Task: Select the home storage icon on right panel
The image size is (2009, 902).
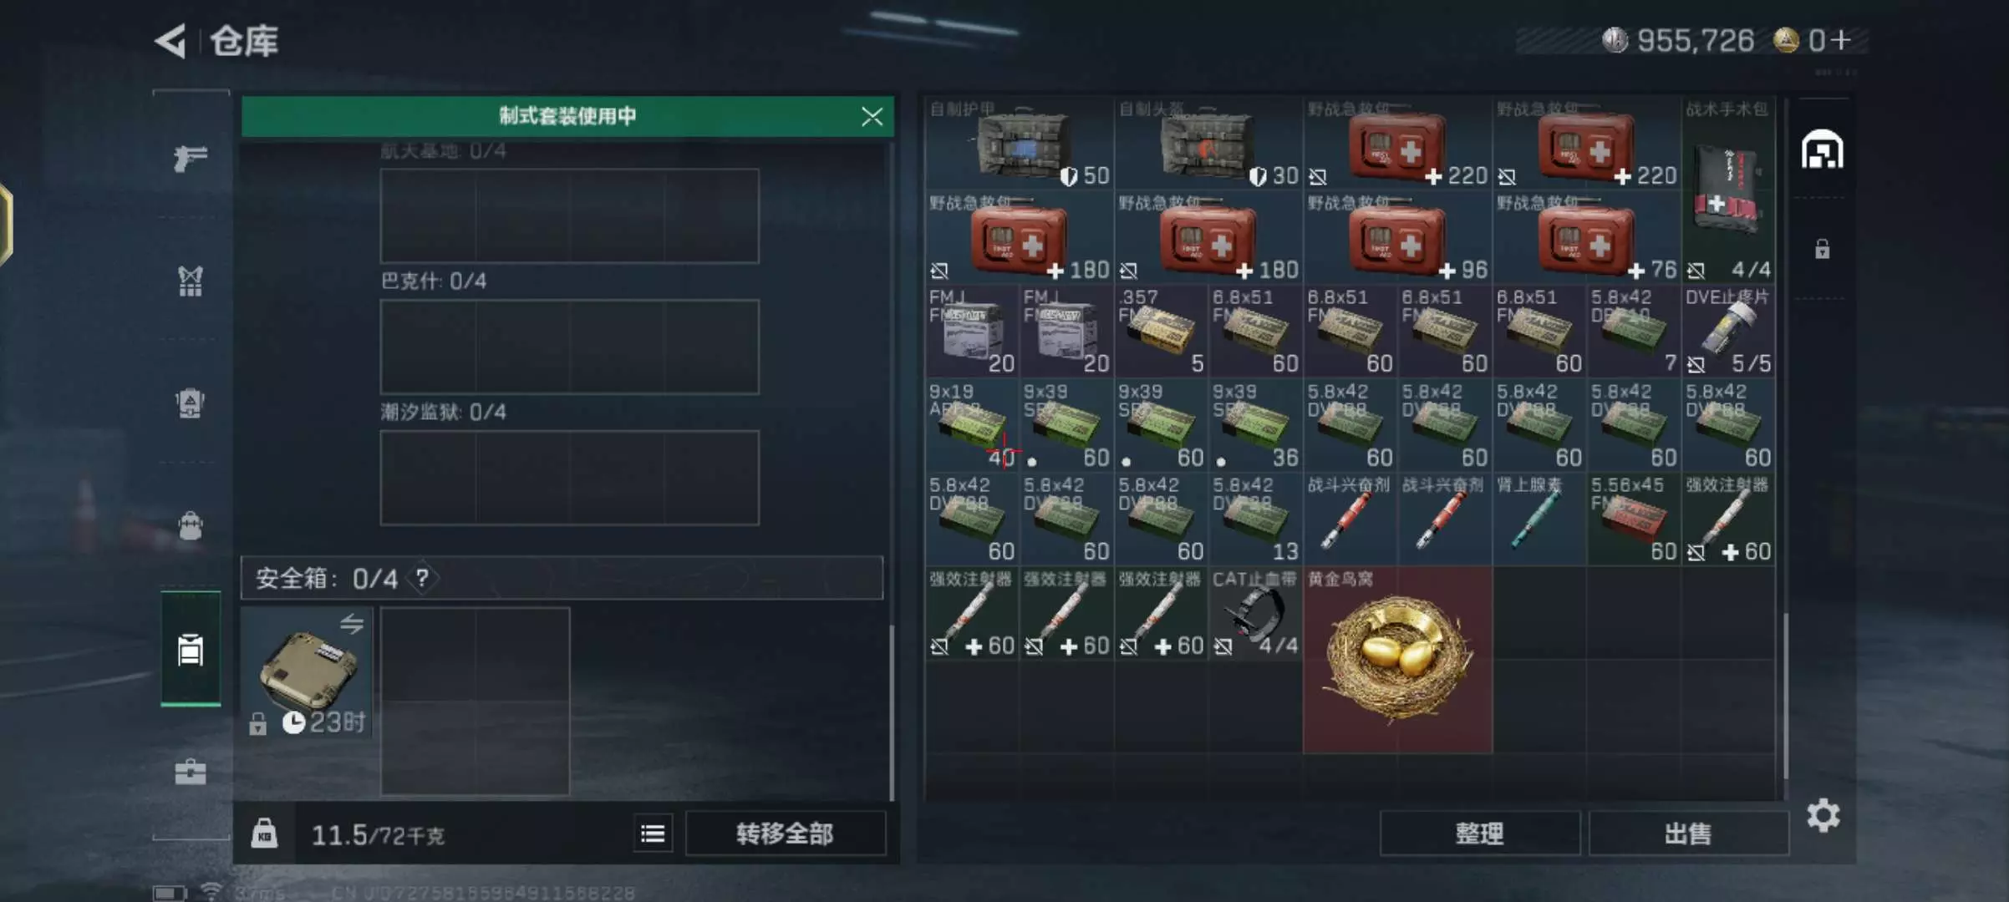Action: (1823, 149)
